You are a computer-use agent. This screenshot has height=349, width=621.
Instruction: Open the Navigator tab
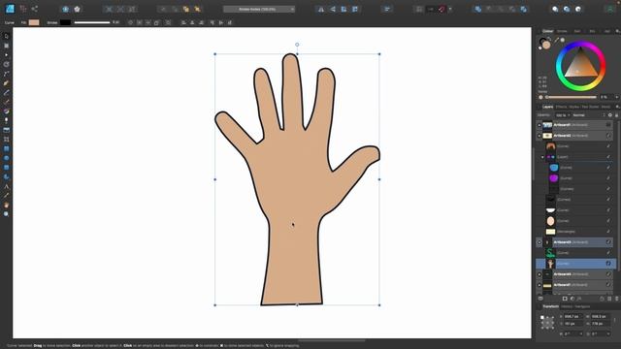click(x=582, y=306)
